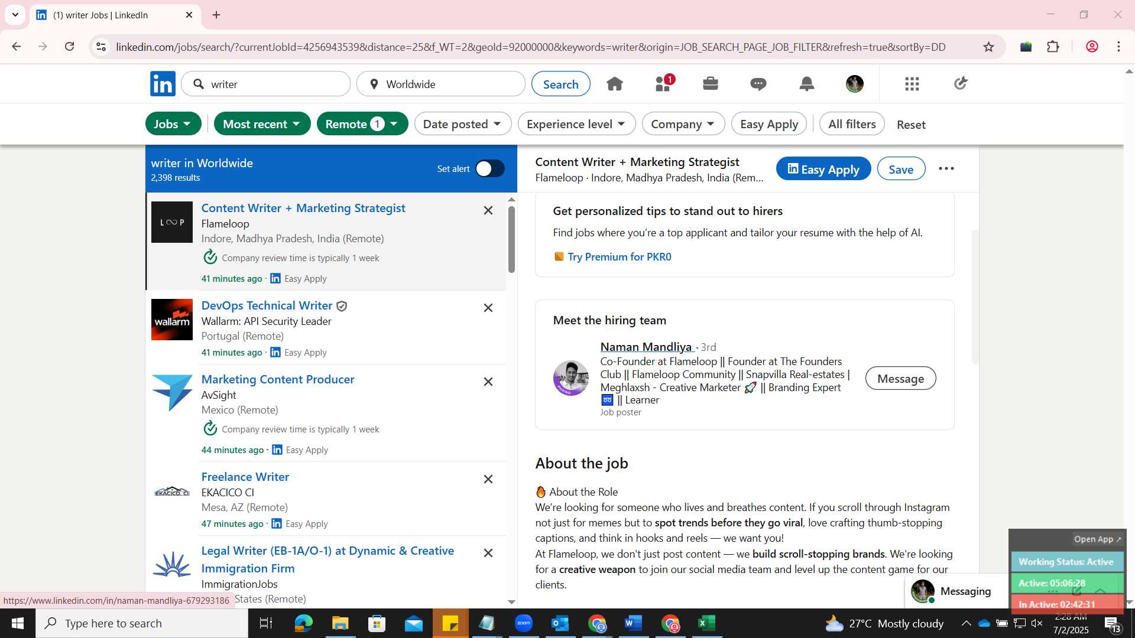Open LinkedIn home via logo
Viewport: 1135px width, 638px height.
point(163,84)
